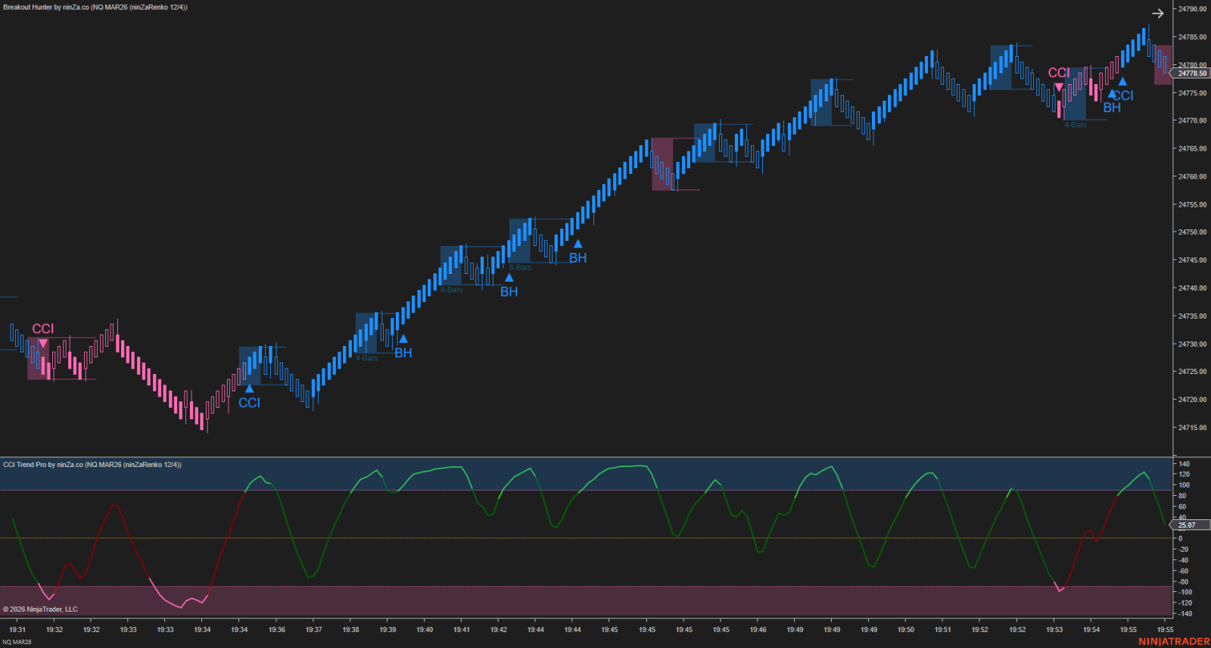Click the 19:46 time axis label
This screenshot has width=1211, height=648.
pos(758,630)
